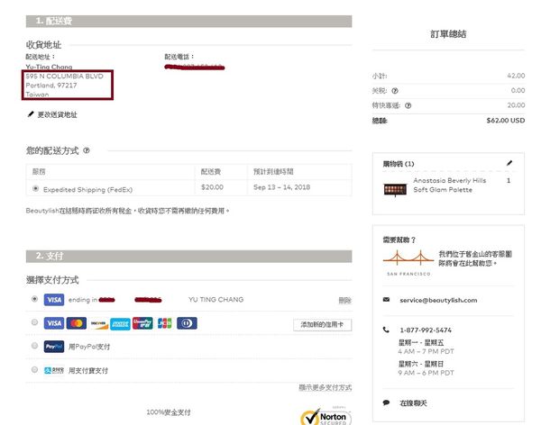Select the new credit card radio option

(x=34, y=322)
